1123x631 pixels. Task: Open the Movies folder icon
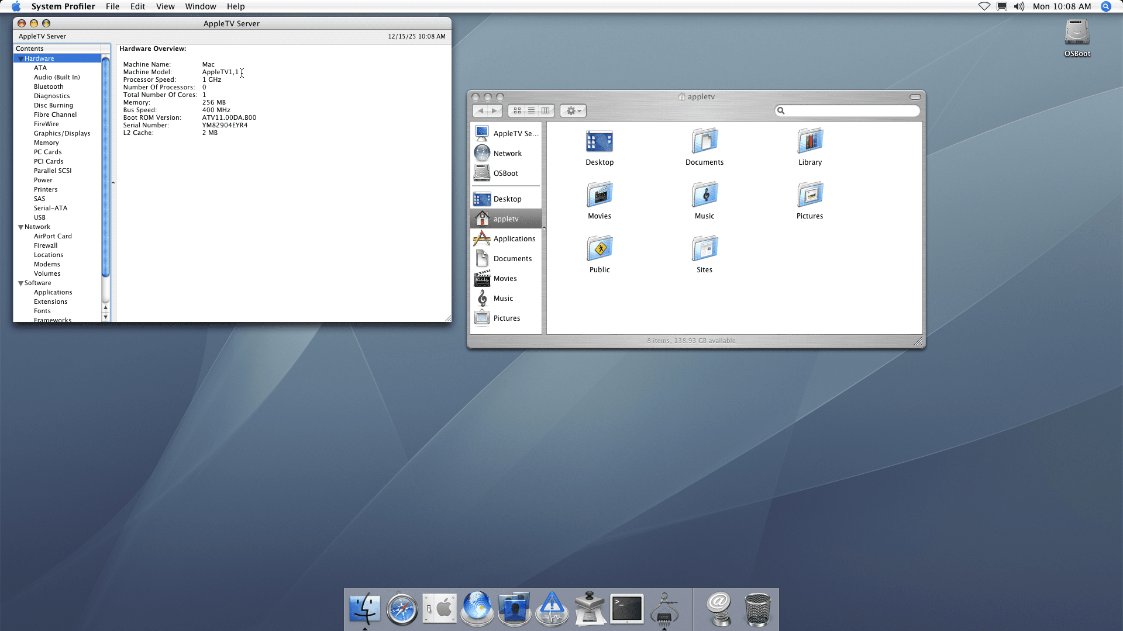599,196
